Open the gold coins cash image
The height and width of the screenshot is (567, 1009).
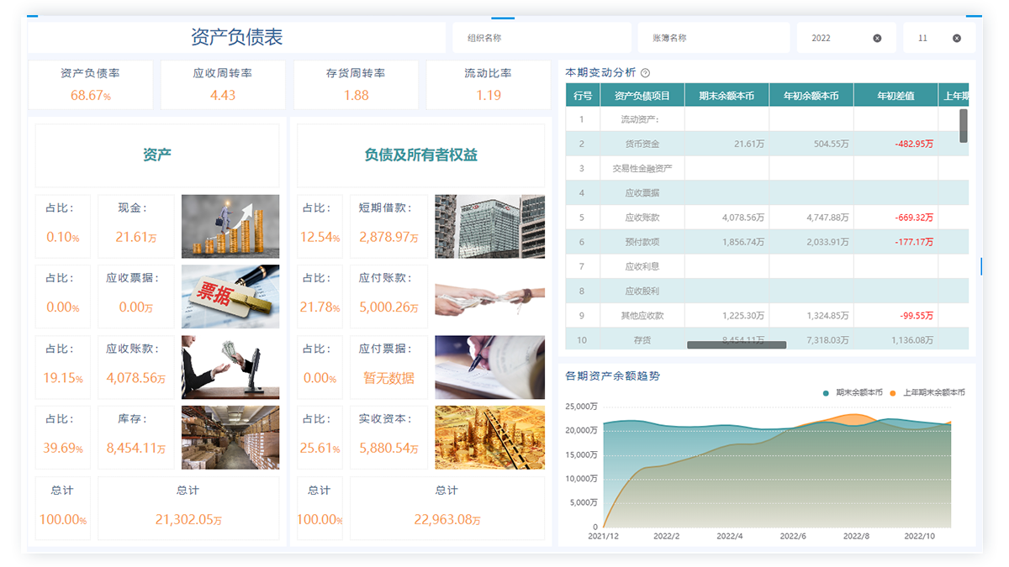point(230,226)
